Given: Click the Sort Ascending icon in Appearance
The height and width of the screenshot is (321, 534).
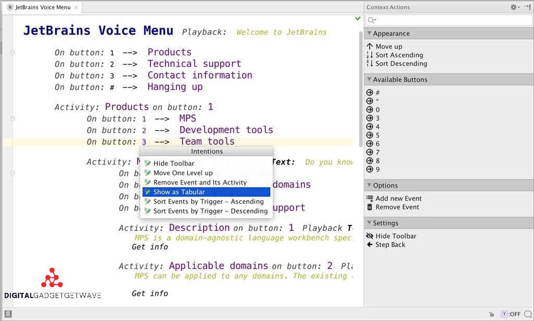Looking at the screenshot, I should [x=370, y=55].
